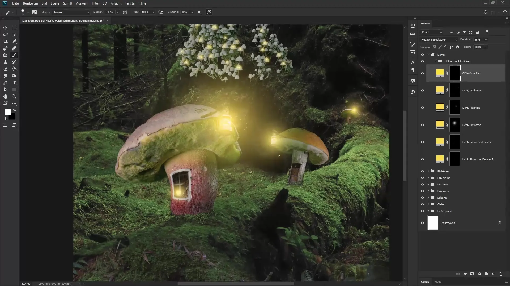Screen dimensions: 510x286
Task: Add layer style via fx icon
Action: (x=465, y=274)
